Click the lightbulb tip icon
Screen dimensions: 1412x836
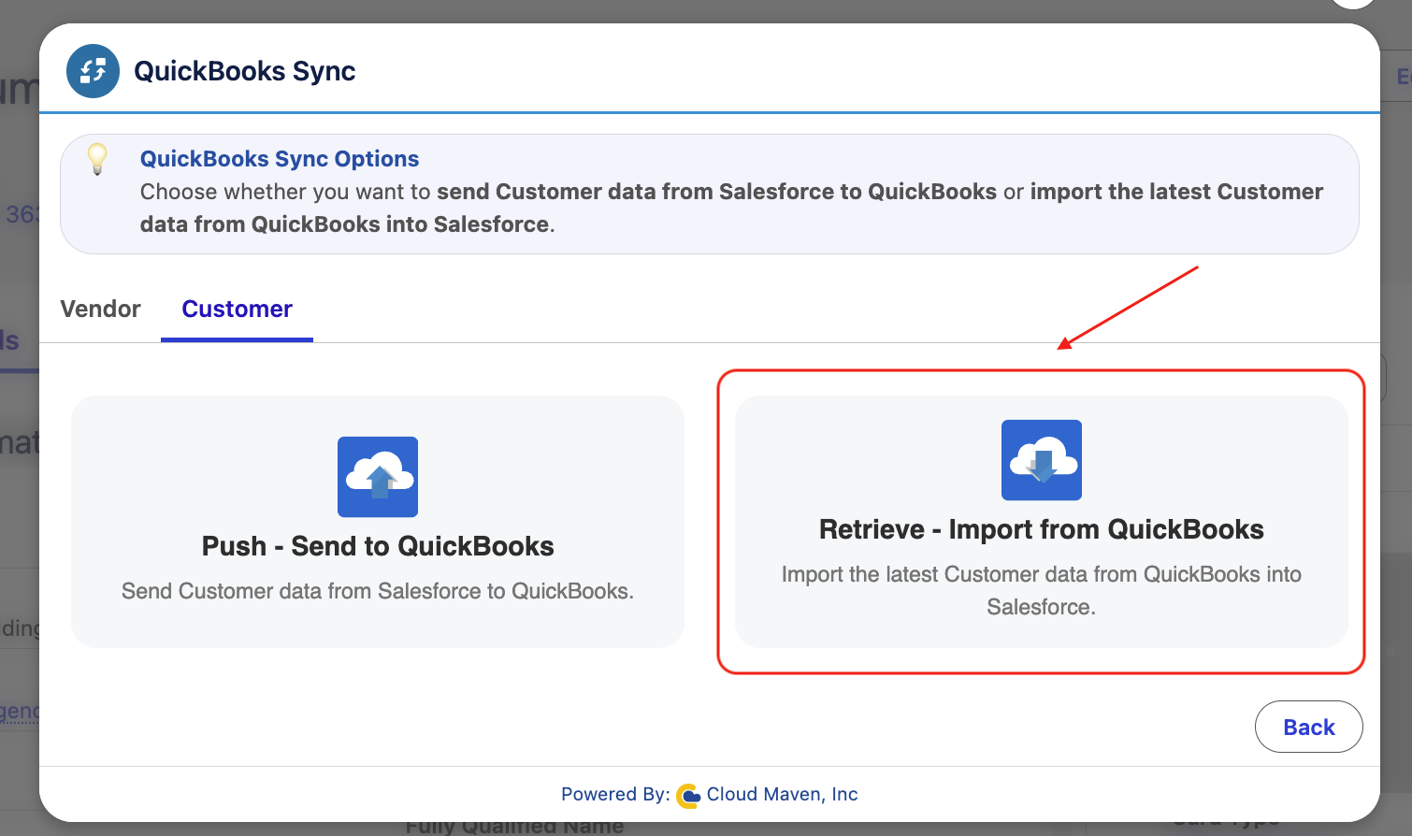[97, 159]
